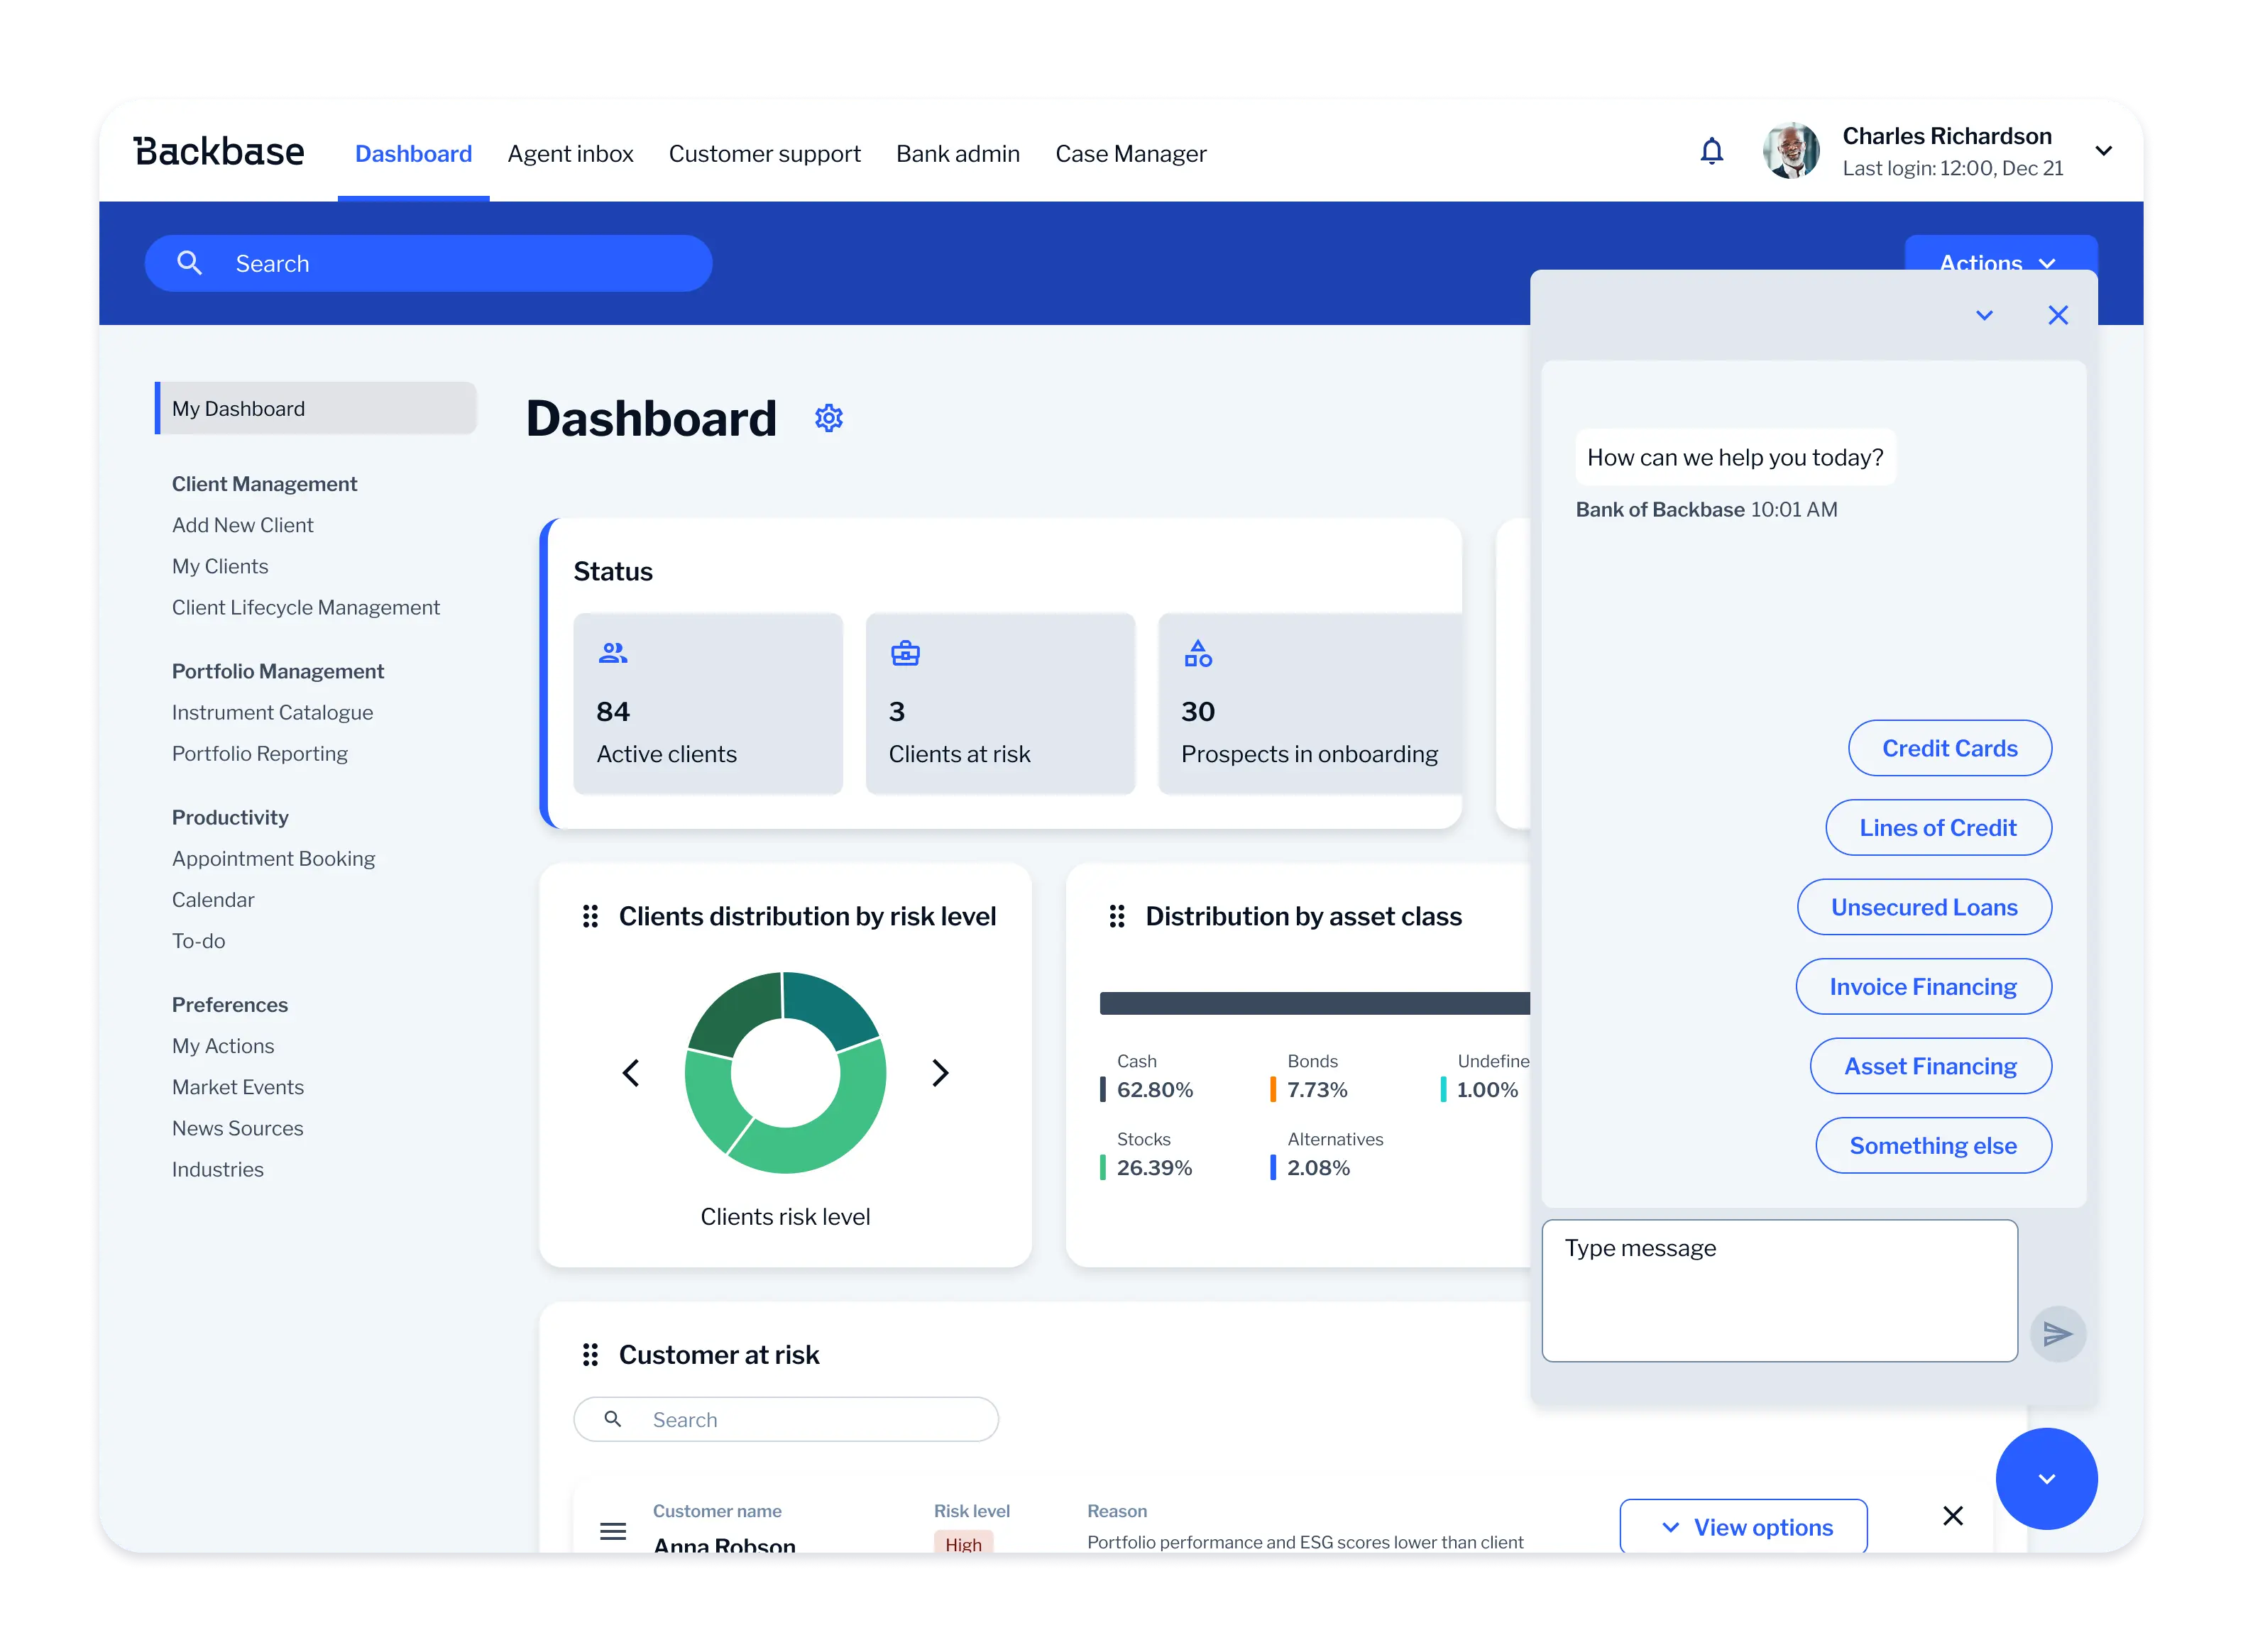Click the send message arrow icon
2243x1652 pixels.
(2057, 1333)
